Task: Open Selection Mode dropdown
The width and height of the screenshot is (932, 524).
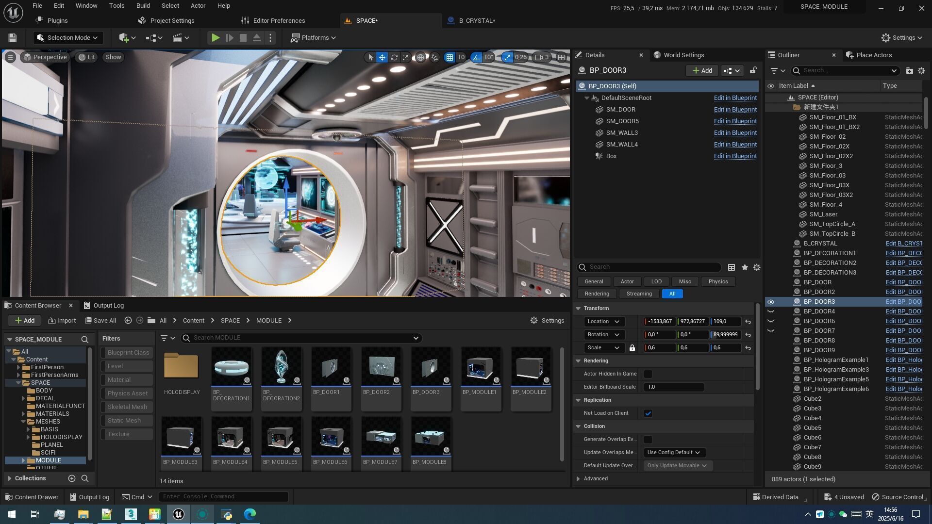Action: pyautogui.click(x=67, y=38)
